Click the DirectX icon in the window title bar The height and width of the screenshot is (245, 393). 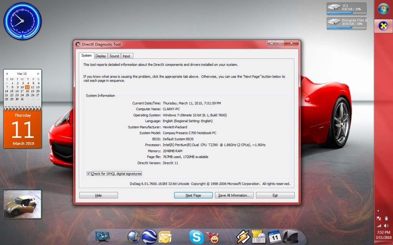click(x=78, y=44)
